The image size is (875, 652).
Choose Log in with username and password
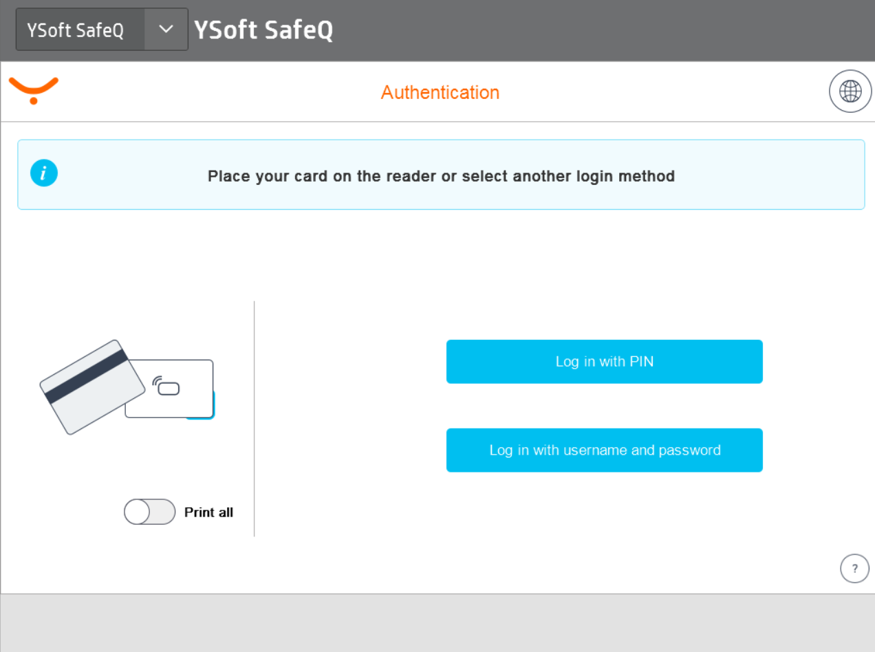604,450
